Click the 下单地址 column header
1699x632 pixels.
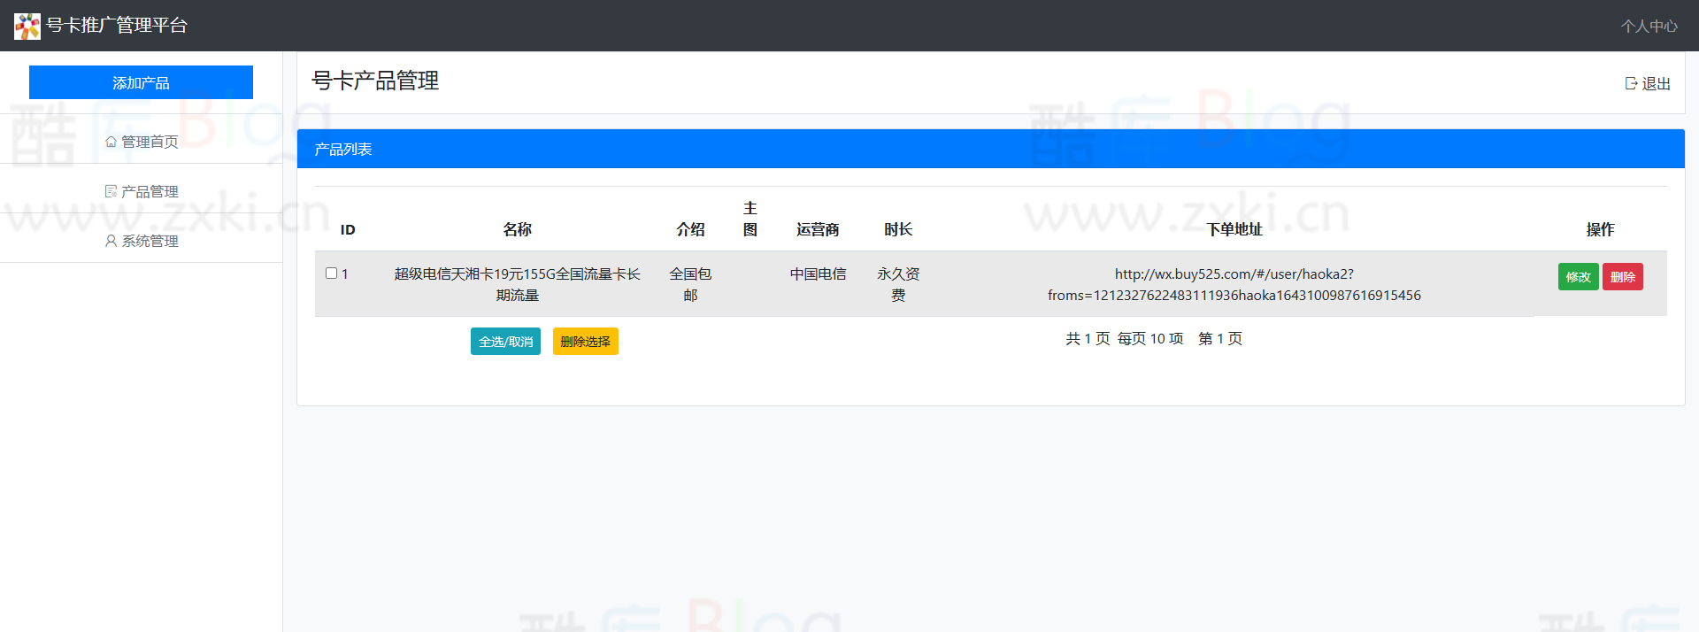[x=1234, y=229]
